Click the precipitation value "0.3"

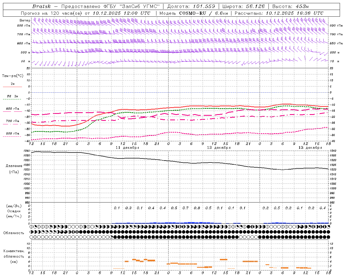click(128, 208)
